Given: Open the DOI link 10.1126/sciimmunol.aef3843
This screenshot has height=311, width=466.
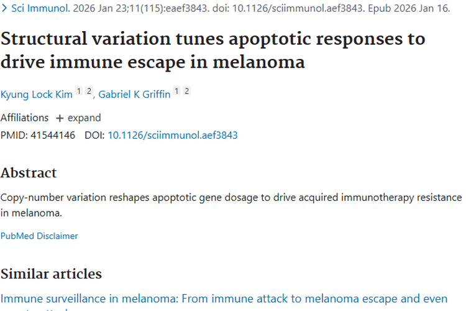Looking at the screenshot, I should coord(173,135).
